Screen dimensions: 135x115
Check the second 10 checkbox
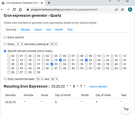click(x=95, y=56)
